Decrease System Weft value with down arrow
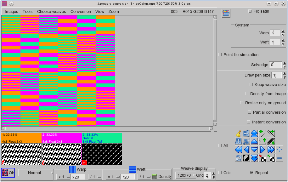The width and height of the screenshot is (288, 182). tap(283, 44)
